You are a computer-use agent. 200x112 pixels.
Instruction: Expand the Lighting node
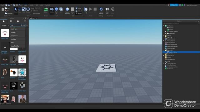pos(163,37)
